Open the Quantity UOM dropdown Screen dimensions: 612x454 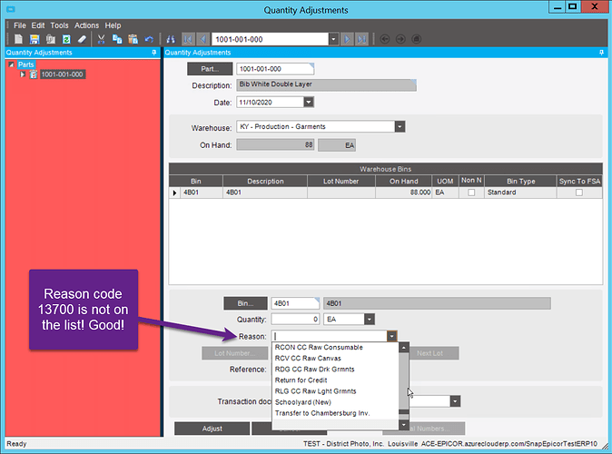click(370, 320)
